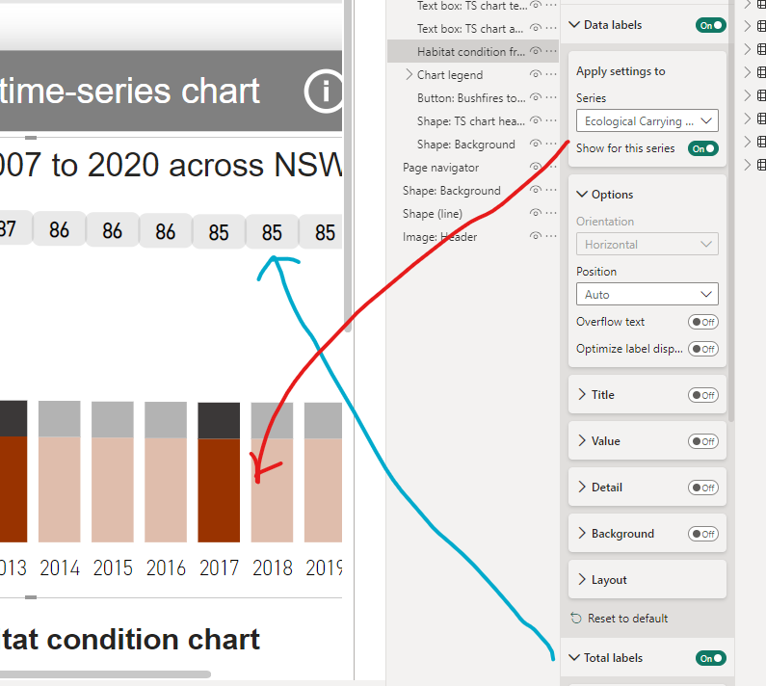Screen dimensions: 766x686
Task: Open more options for Shape: Background under TS chart
Action: coord(551,144)
